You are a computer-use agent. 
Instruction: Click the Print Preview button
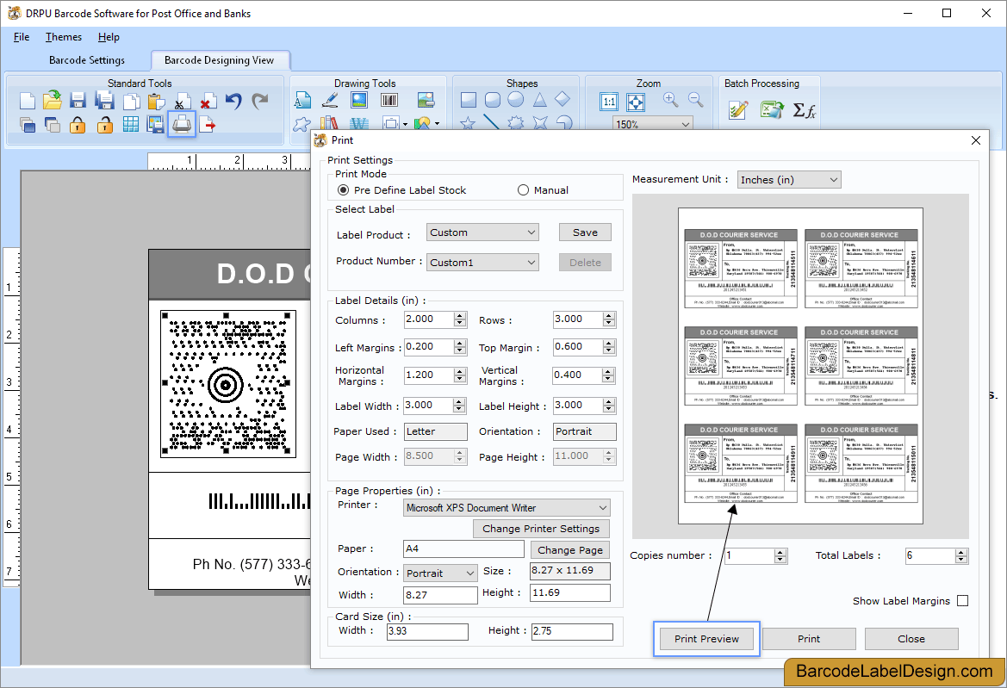pyautogui.click(x=706, y=639)
